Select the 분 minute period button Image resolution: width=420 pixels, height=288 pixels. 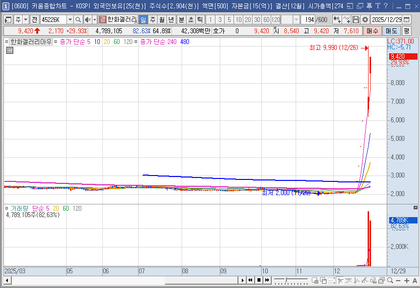click(181, 20)
